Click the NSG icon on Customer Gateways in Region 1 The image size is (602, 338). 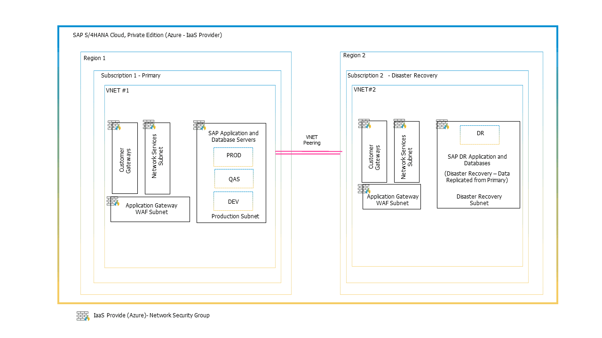click(x=114, y=124)
